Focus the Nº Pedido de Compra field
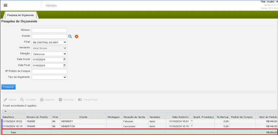 click(x=49, y=72)
